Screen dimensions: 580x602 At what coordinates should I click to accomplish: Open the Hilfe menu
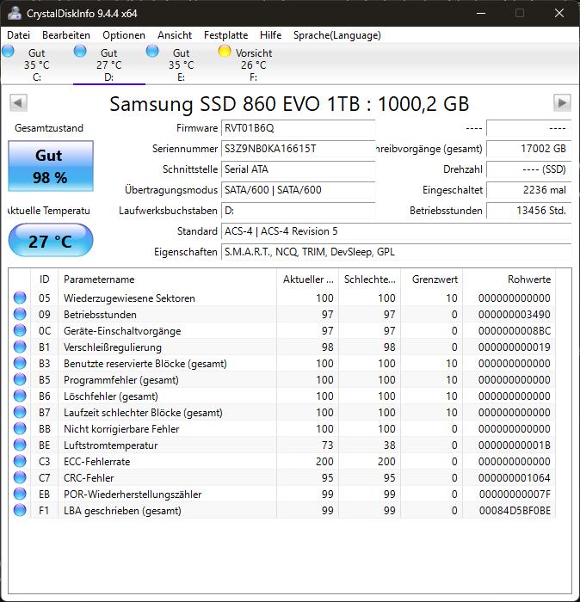270,35
